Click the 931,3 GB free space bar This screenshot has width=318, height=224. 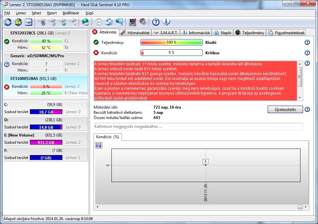coord(46,142)
